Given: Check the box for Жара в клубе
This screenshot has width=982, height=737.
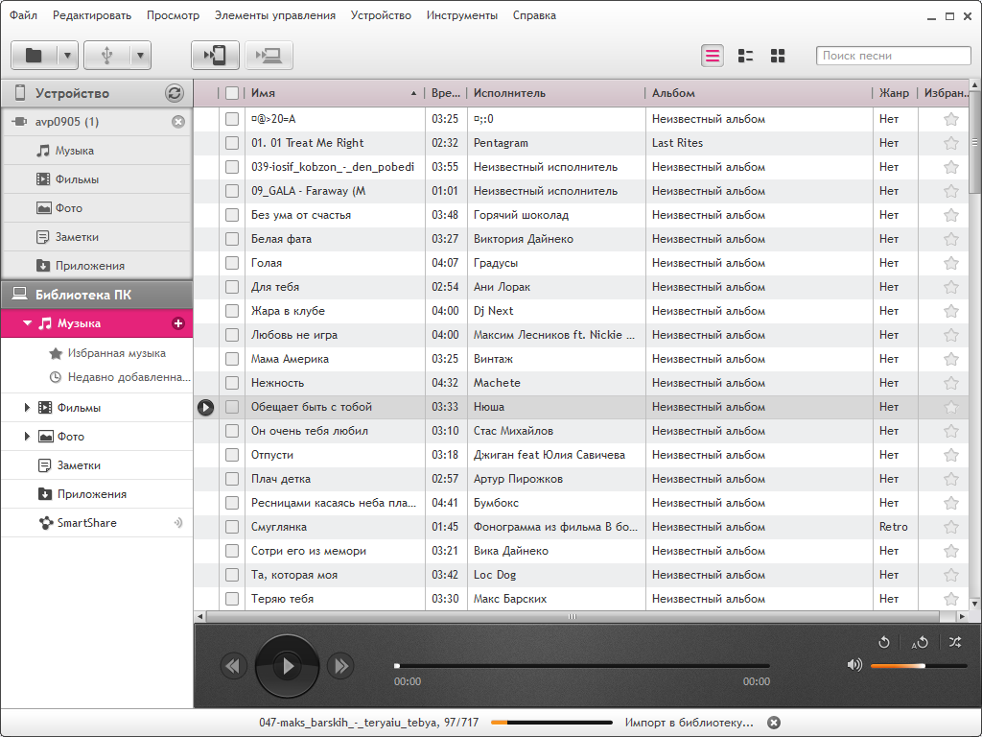Looking at the screenshot, I should (x=232, y=311).
